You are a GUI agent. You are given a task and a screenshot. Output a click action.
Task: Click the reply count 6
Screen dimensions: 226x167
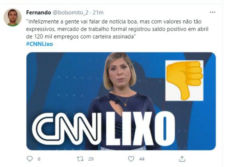(39, 159)
